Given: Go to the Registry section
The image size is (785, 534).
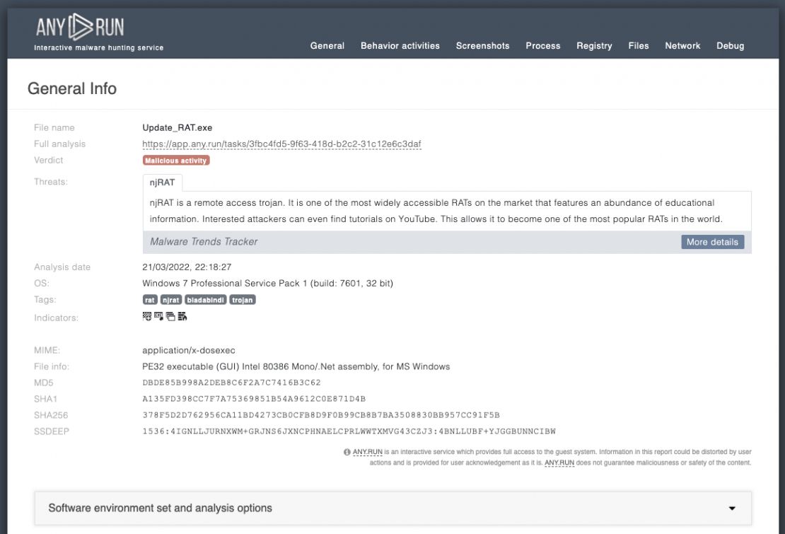Looking at the screenshot, I should (x=594, y=46).
